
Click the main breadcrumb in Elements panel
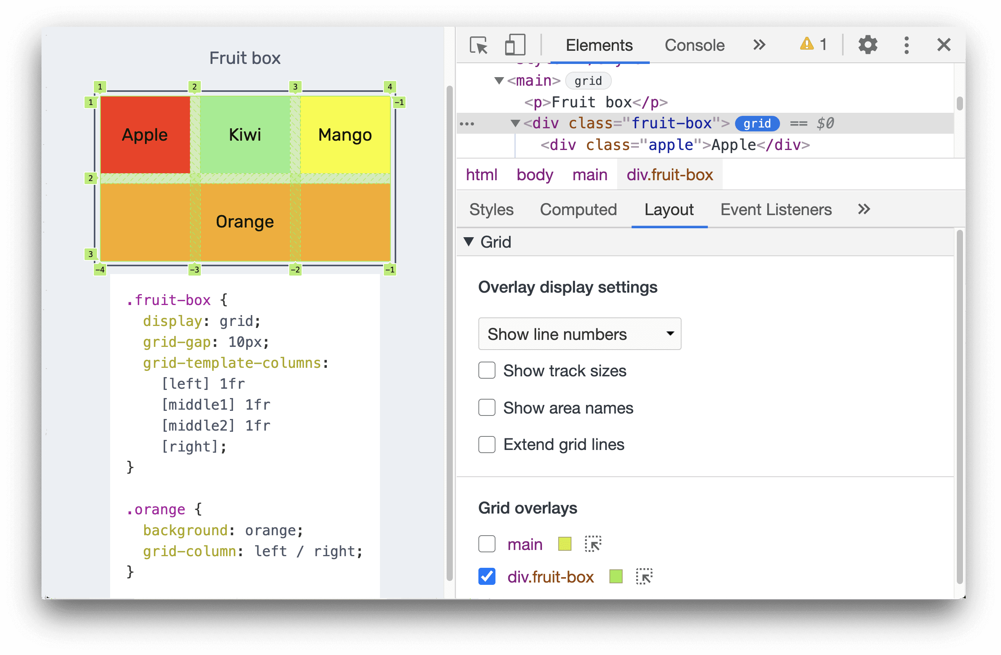588,176
